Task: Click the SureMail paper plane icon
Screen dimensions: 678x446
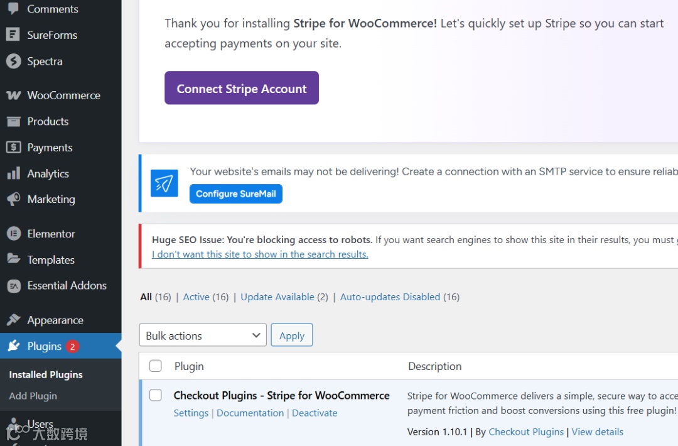Action: [x=164, y=183]
